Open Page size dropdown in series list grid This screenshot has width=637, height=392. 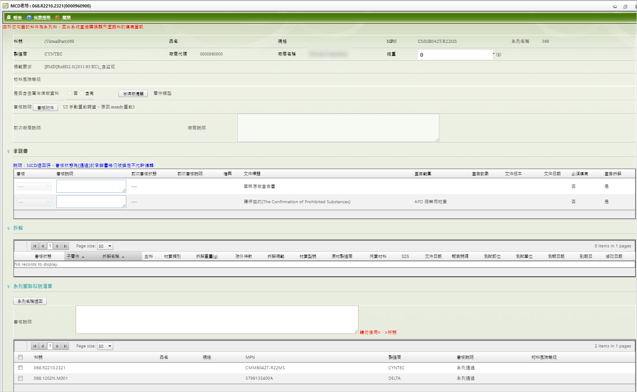click(x=105, y=346)
